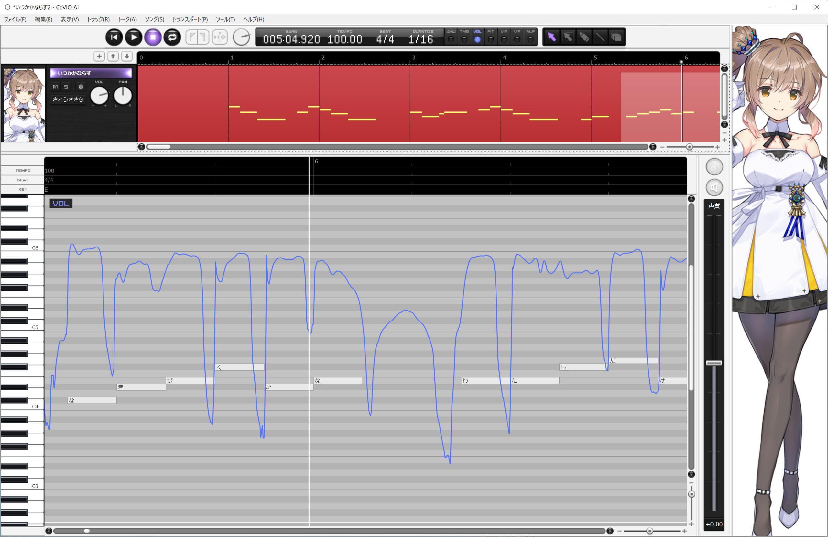Click the 声質 voice quality slider handle
This screenshot has width=828, height=537.
pyautogui.click(x=714, y=363)
